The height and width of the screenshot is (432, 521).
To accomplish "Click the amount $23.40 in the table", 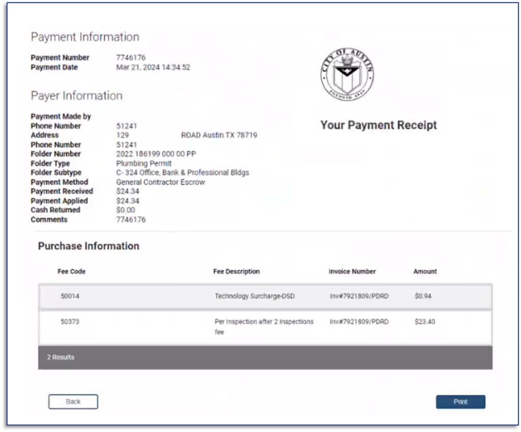I will (424, 321).
